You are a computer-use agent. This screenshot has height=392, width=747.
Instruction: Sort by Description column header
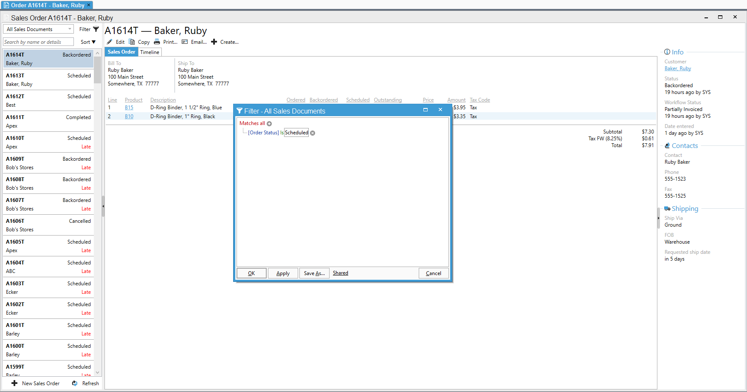pos(163,100)
